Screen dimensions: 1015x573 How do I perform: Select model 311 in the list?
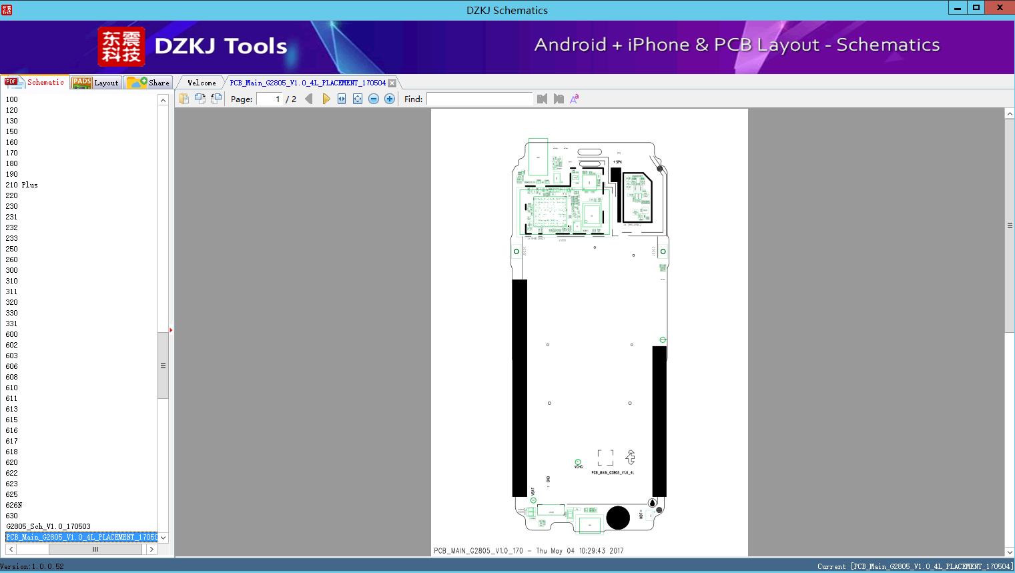pyautogui.click(x=12, y=292)
